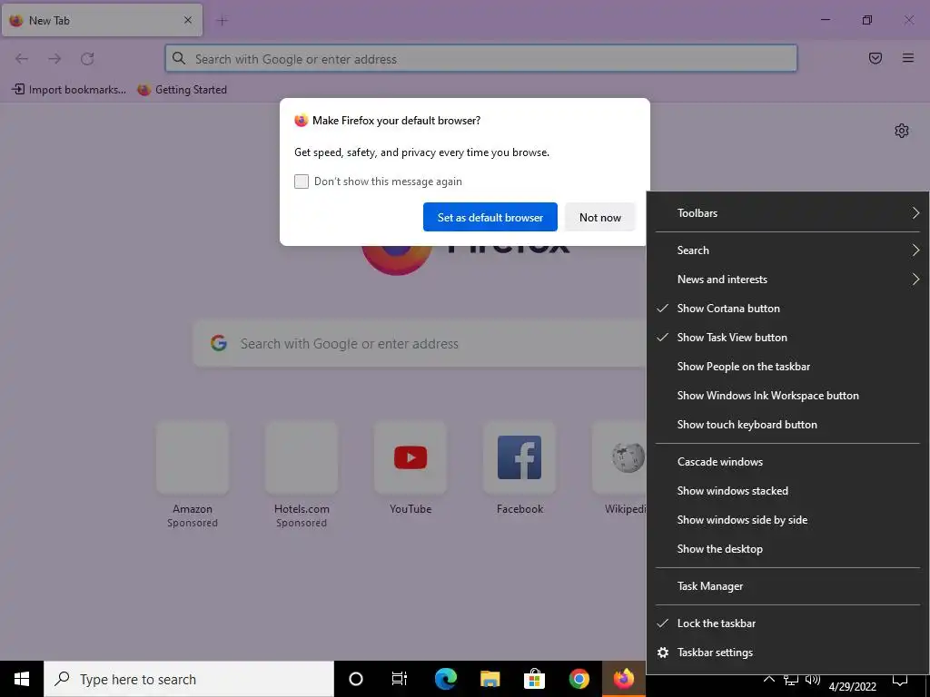Screen dimensions: 930x697
Task: Open new tab with plus icon
Action: [223, 21]
